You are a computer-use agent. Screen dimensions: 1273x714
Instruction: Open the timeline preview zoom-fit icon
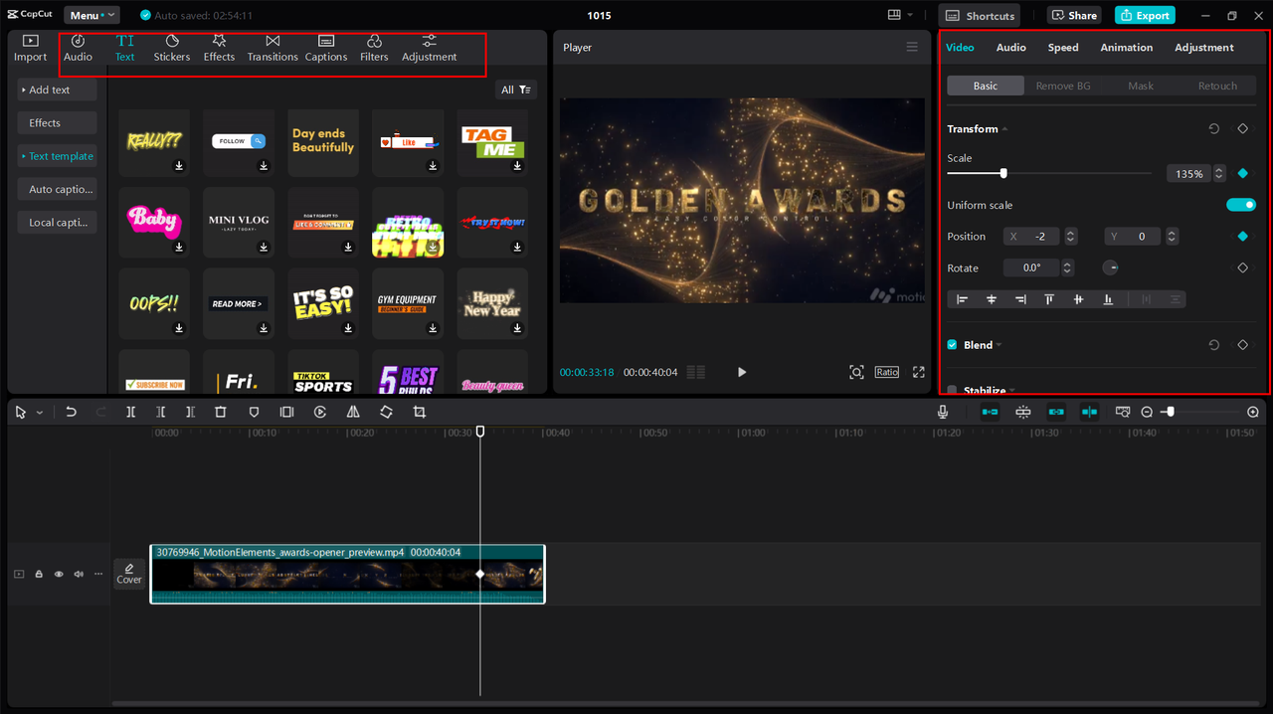point(1123,412)
